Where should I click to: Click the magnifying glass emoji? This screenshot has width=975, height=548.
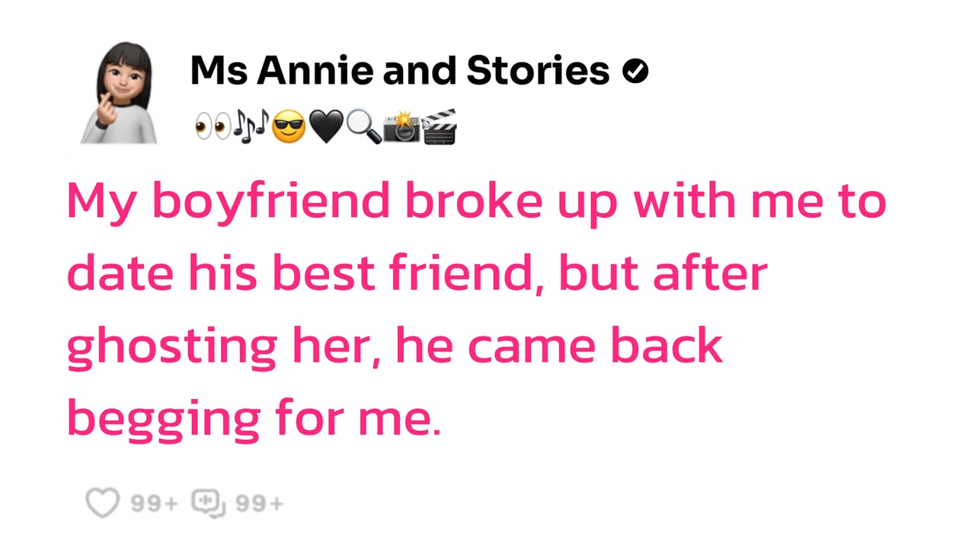point(363,126)
